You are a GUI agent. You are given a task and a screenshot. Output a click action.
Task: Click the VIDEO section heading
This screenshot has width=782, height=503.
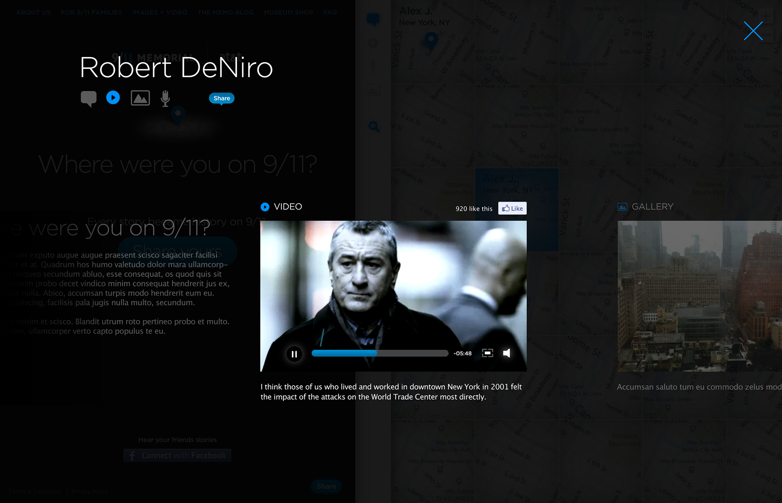point(288,207)
